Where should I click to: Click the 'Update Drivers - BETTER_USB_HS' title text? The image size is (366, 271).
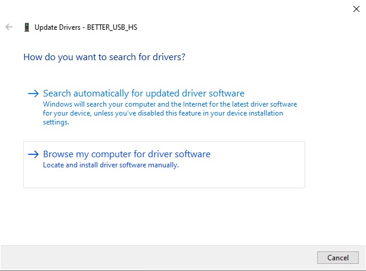86,27
